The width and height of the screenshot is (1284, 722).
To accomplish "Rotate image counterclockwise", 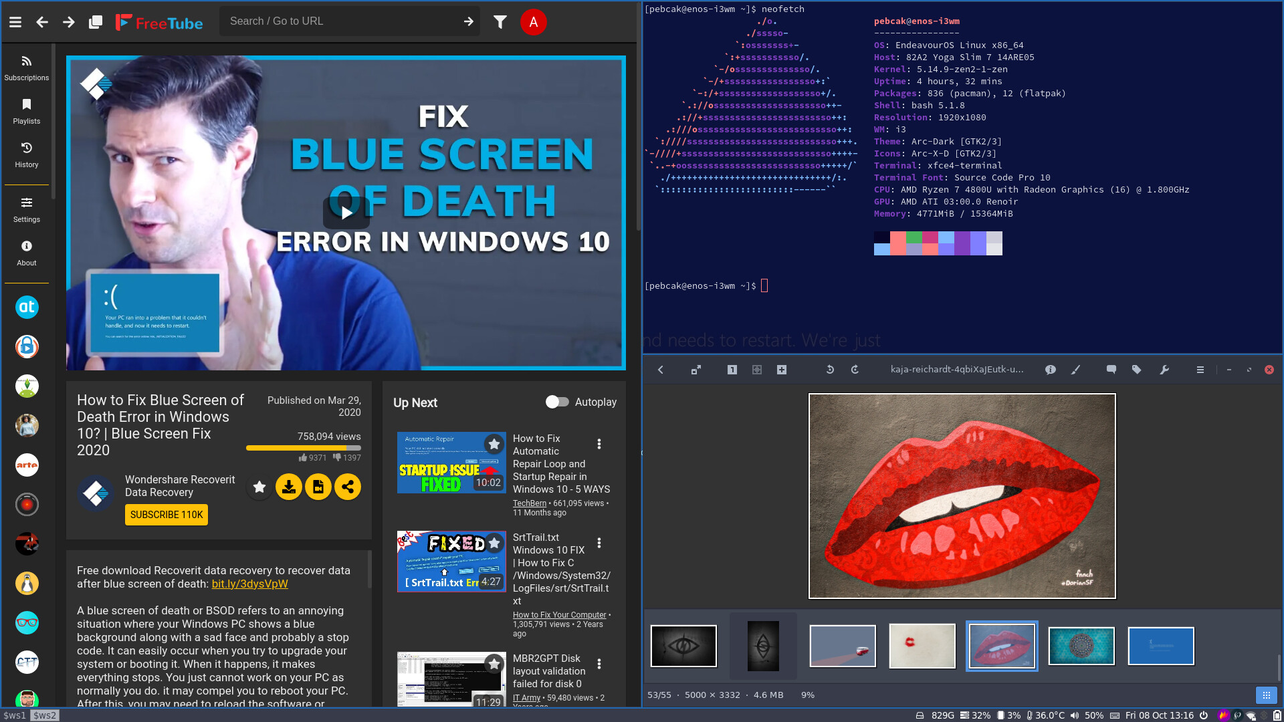I will (x=830, y=370).
